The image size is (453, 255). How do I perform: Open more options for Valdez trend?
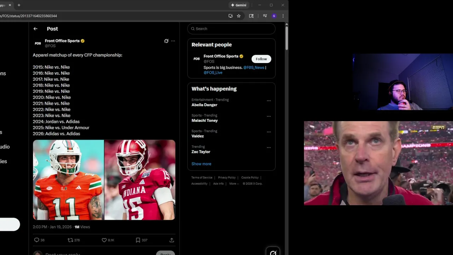[x=269, y=132]
